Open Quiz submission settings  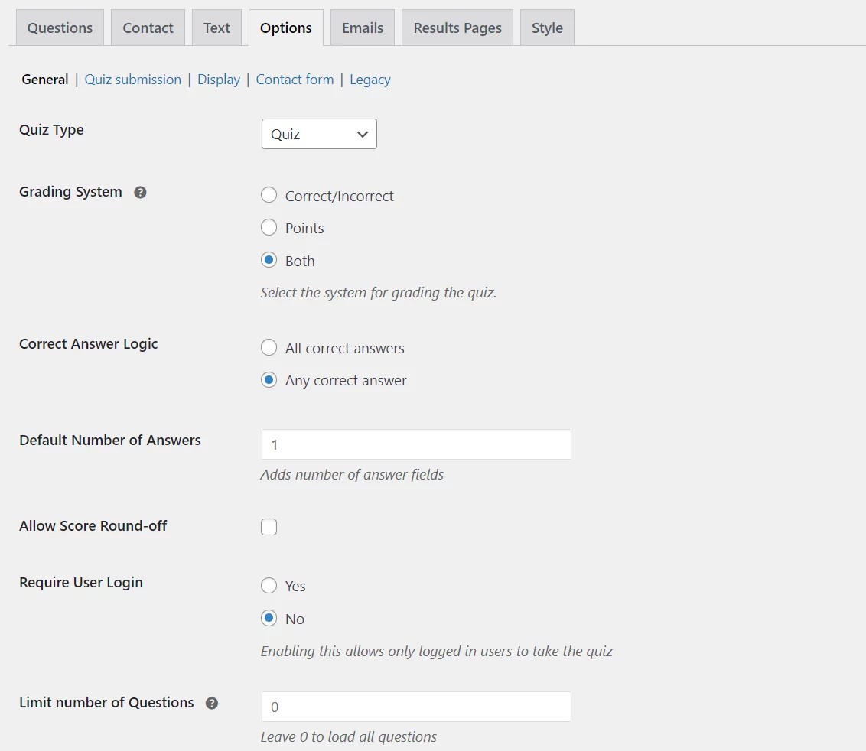pyautogui.click(x=132, y=79)
